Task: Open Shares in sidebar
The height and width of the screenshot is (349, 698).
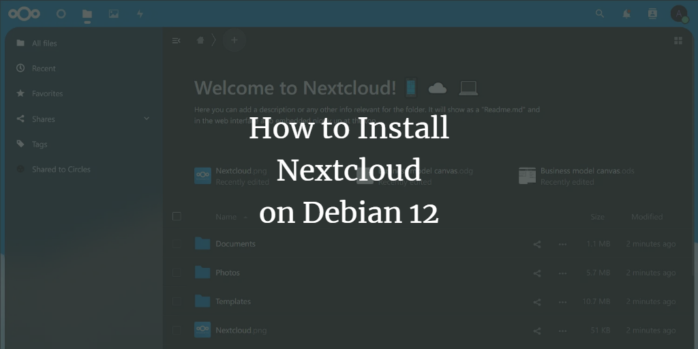Action: click(x=43, y=119)
